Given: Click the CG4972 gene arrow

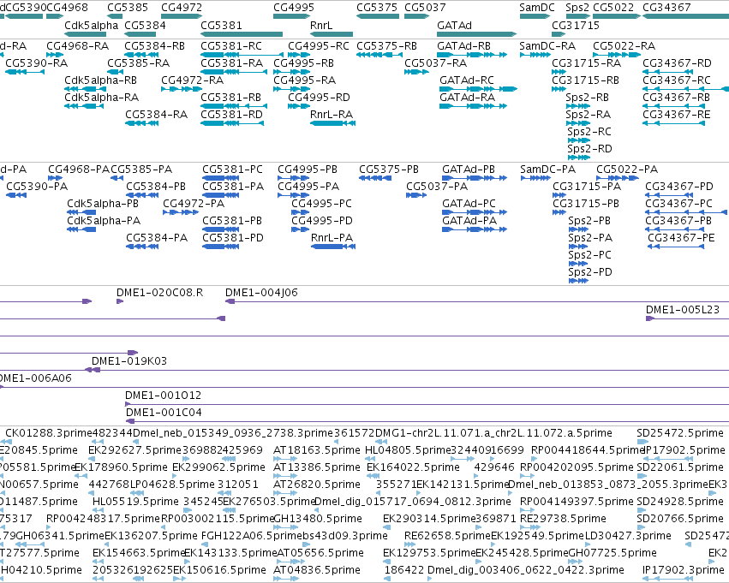Looking at the screenshot, I should point(182,16).
